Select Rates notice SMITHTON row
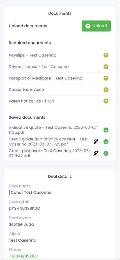The height and width of the screenshot is (260, 120). [x=60, y=101]
